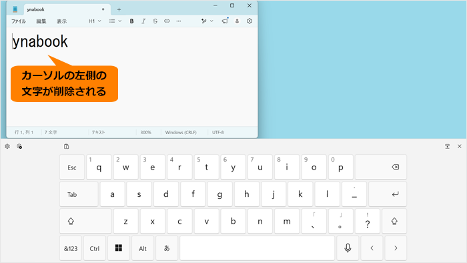Open the ファイル menu
The width and height of the screenshot is (467, 263).
click(x=19, y=21)
